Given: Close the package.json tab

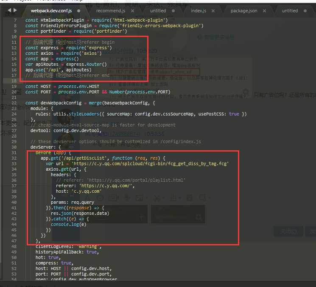Looking at the screenshot, I should pos(264,11).
